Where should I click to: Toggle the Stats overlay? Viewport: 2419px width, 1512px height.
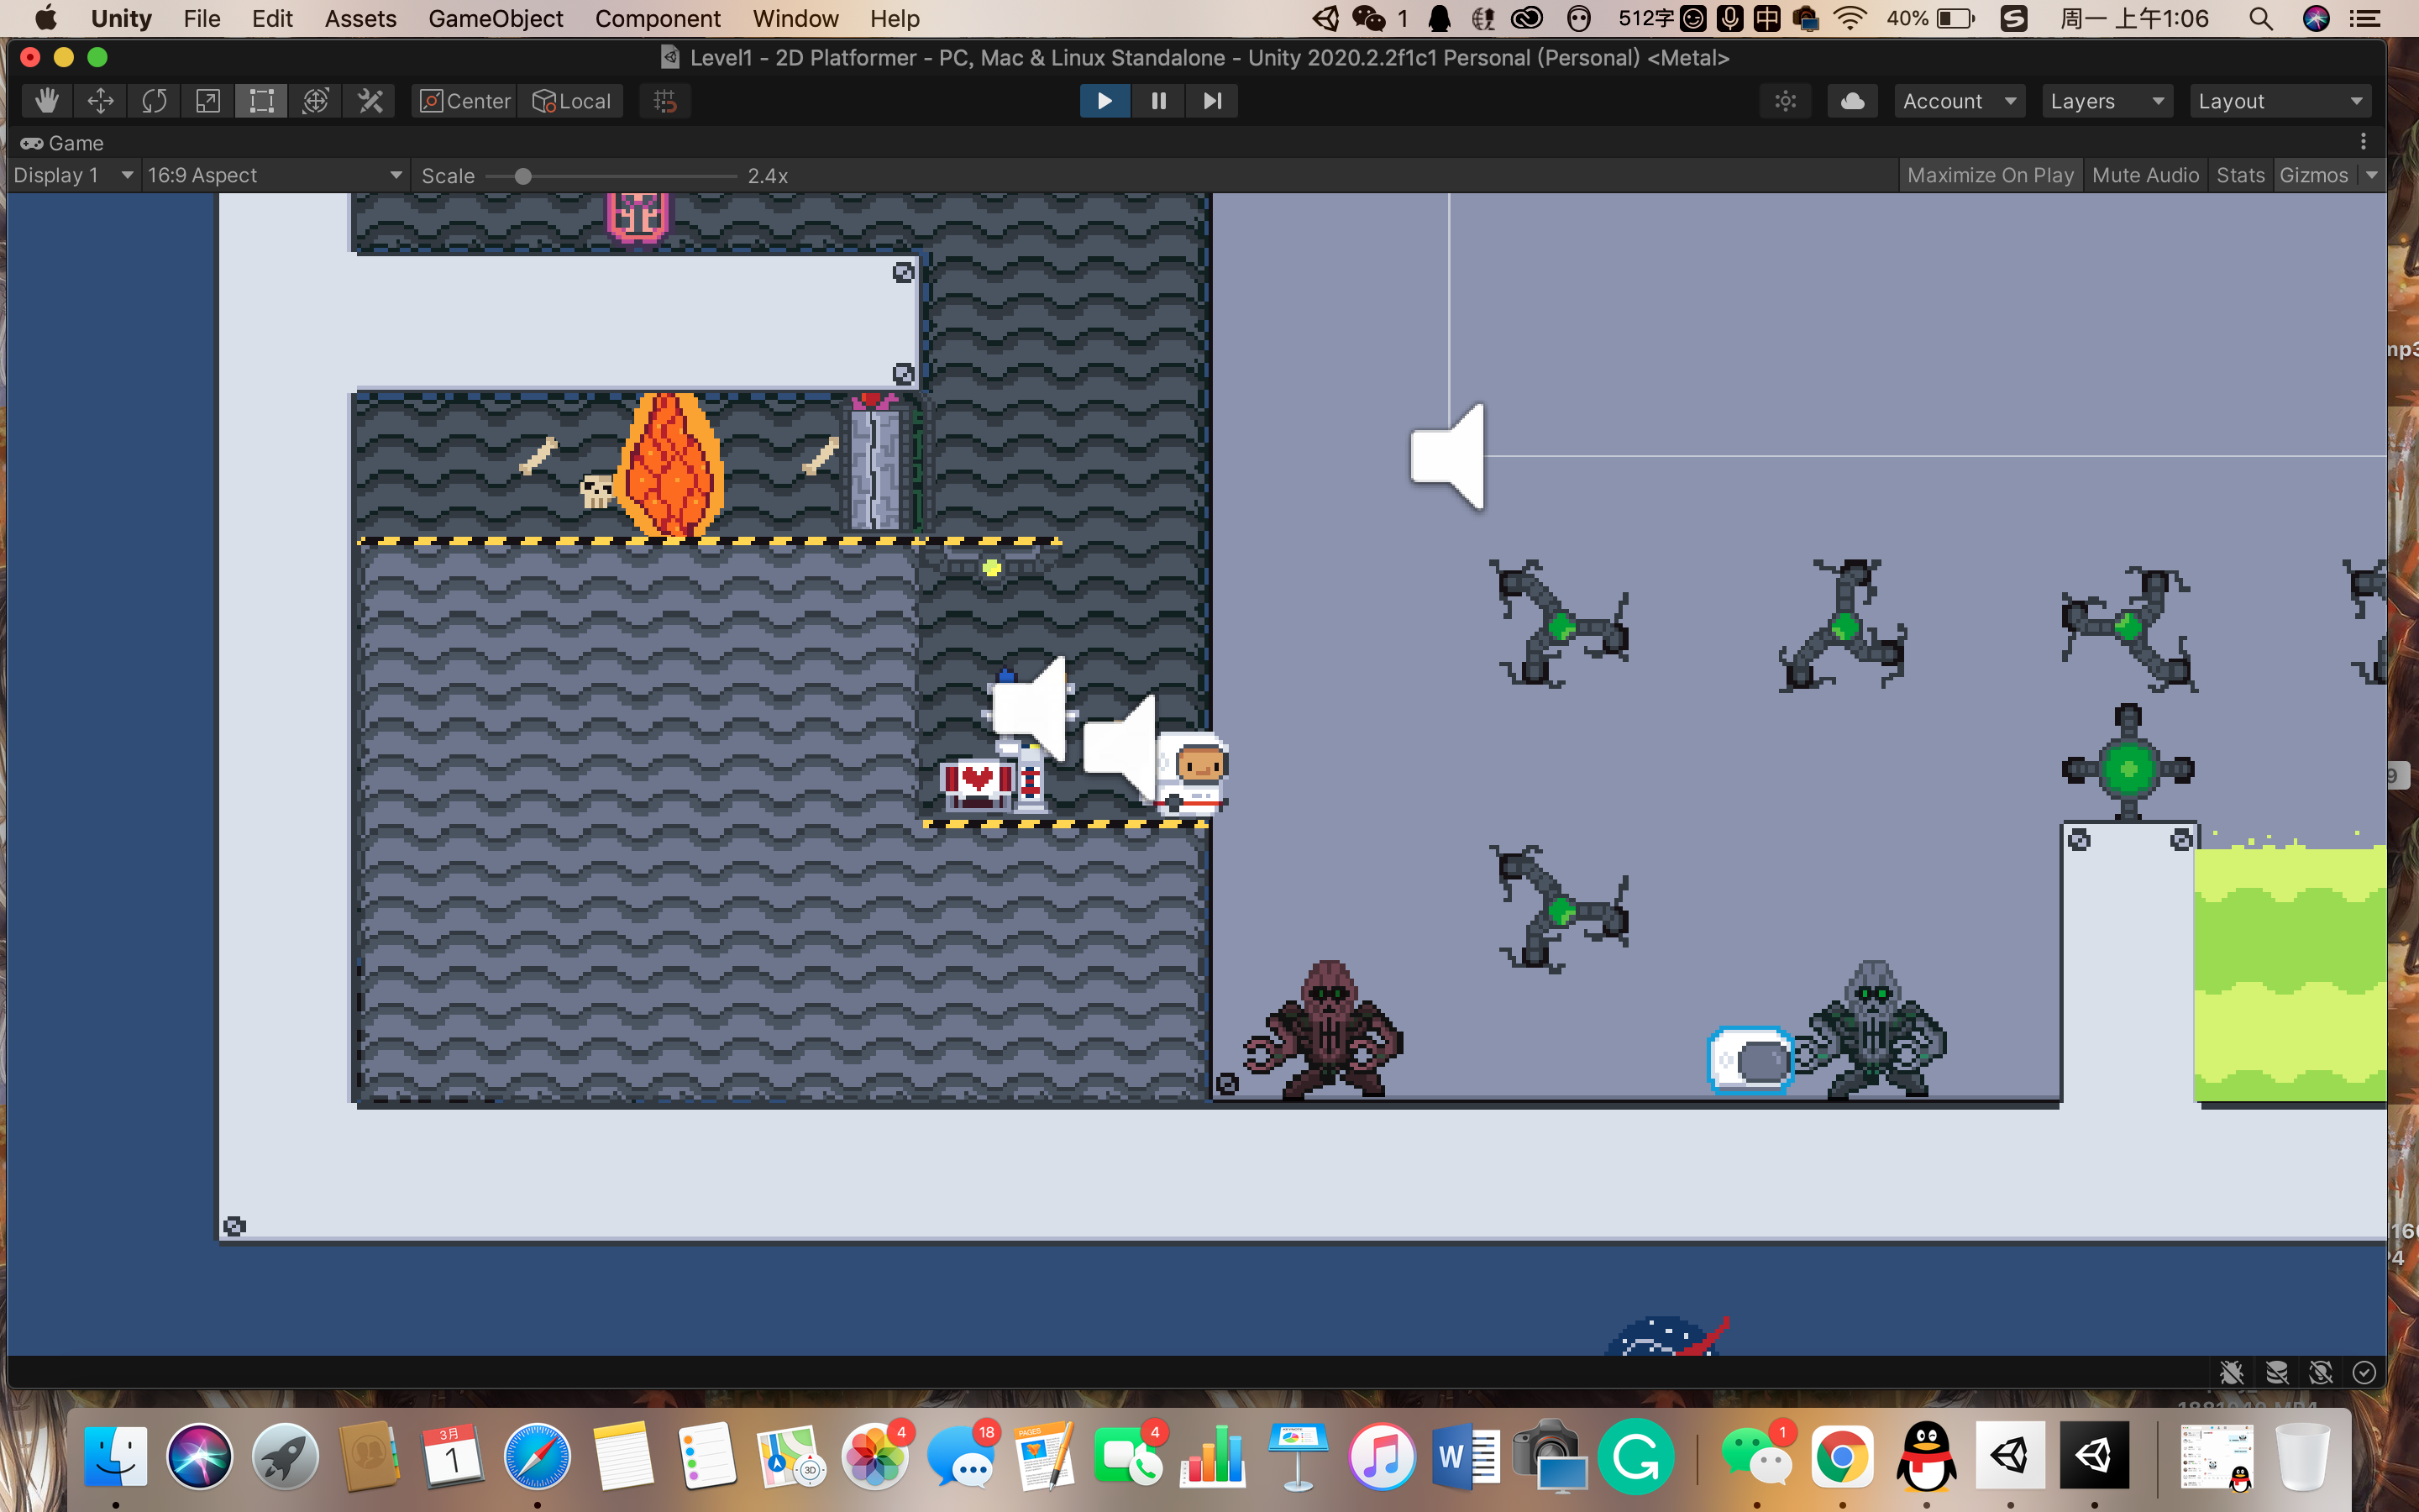pos(2240,175)
